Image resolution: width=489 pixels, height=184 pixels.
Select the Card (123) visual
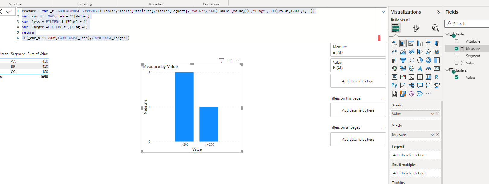[x=437, y=69]
